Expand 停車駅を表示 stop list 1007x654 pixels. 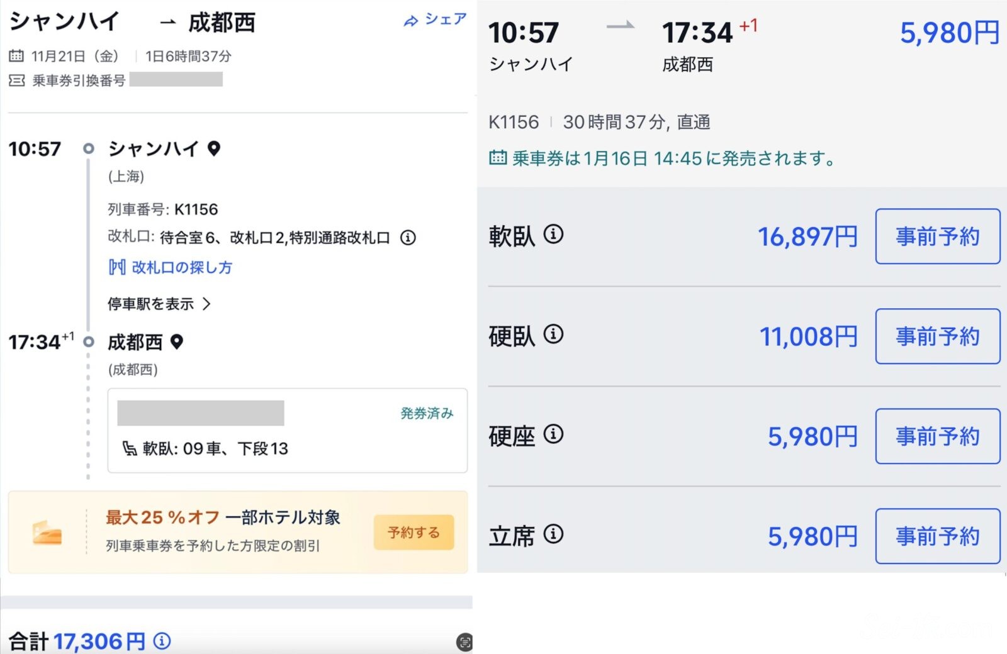coord(159,304)
